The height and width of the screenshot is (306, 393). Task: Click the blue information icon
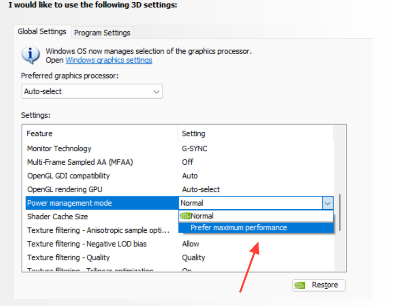tap(30, 55)
